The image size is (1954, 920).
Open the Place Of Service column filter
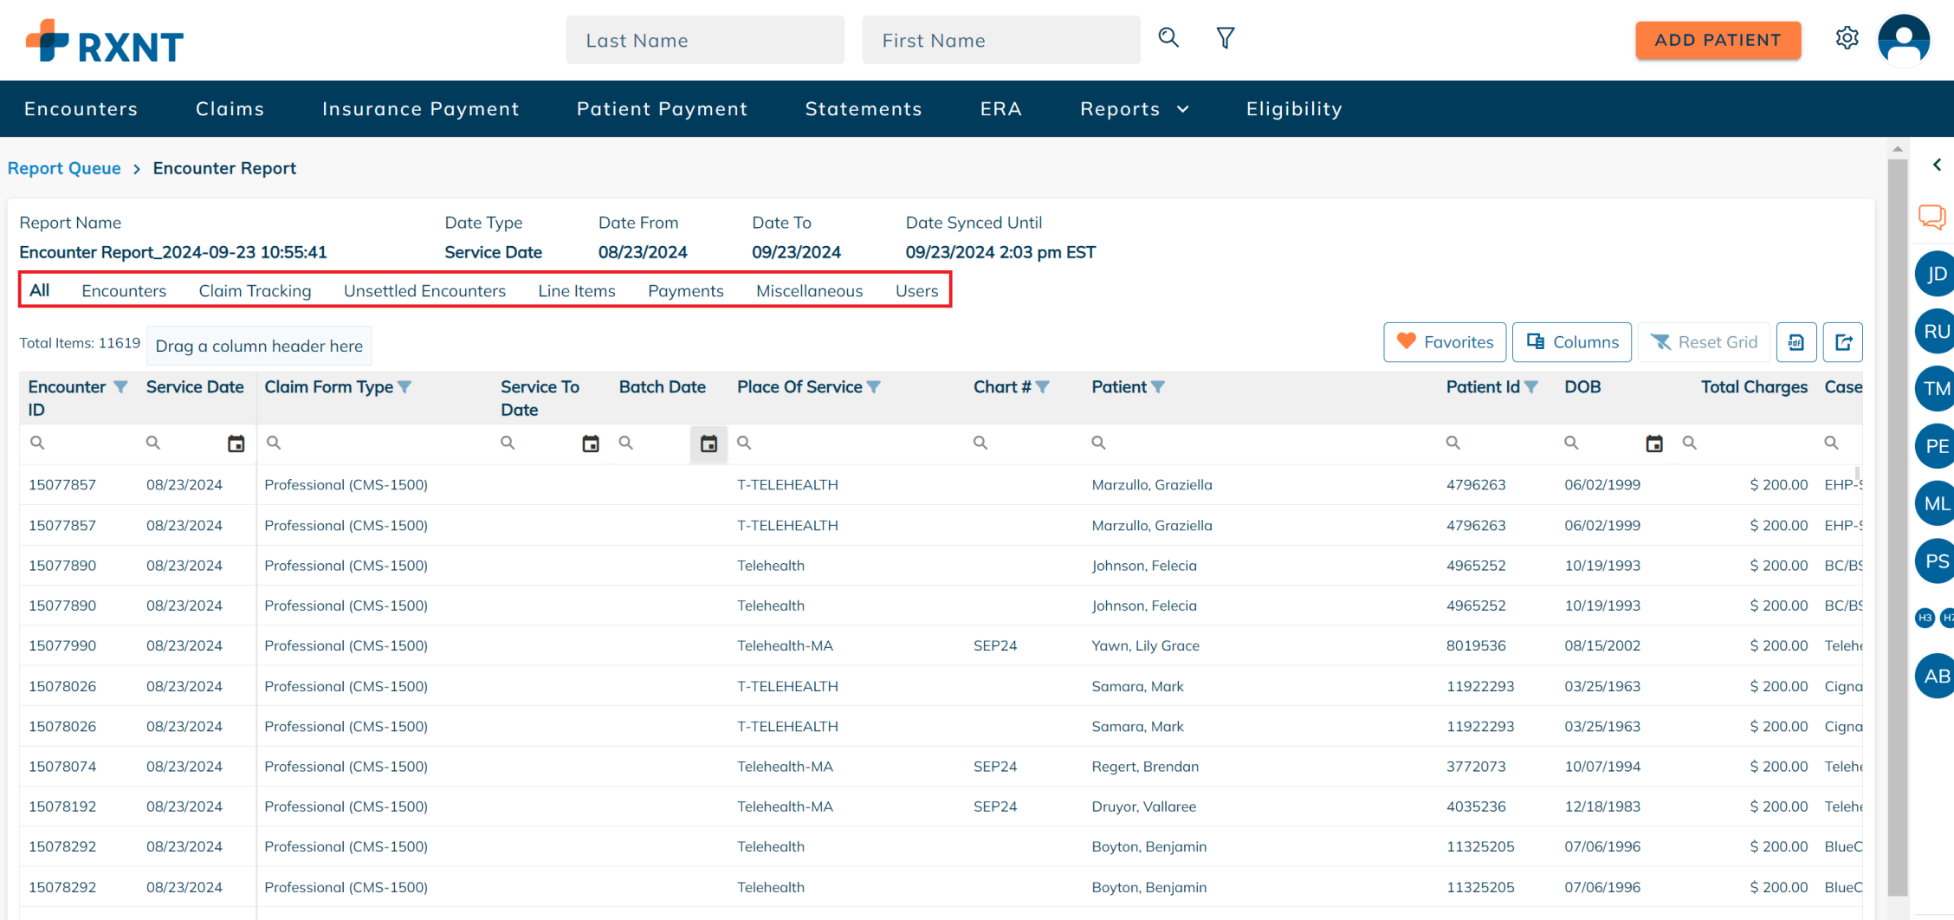874,387
